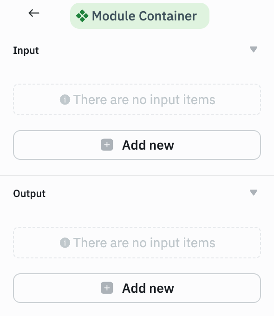Image resolution: width=274 pixels, height=316 pixels.
Task: Click the info icon in Output placeholder
Action: (65, 243)
